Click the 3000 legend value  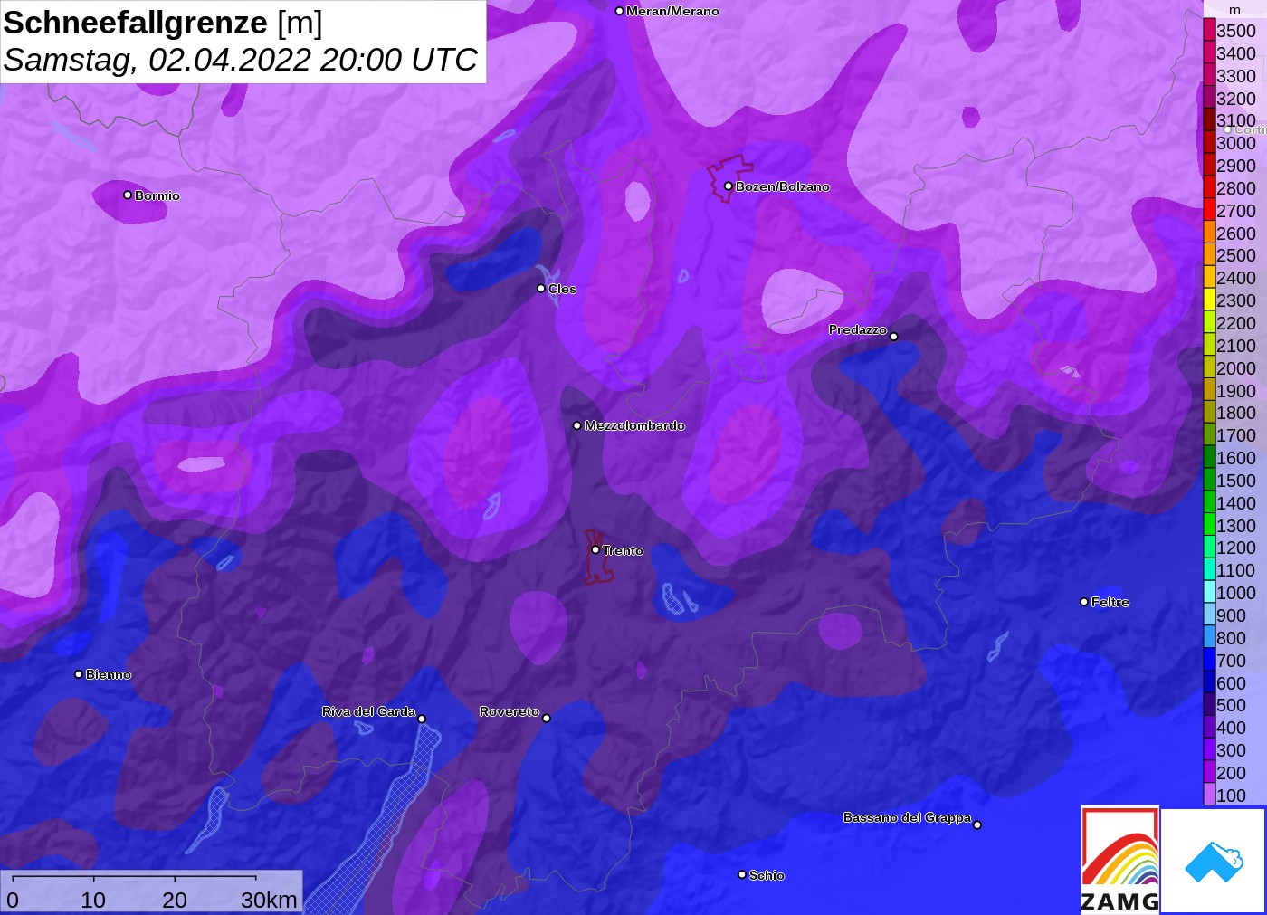point(1236,143)
